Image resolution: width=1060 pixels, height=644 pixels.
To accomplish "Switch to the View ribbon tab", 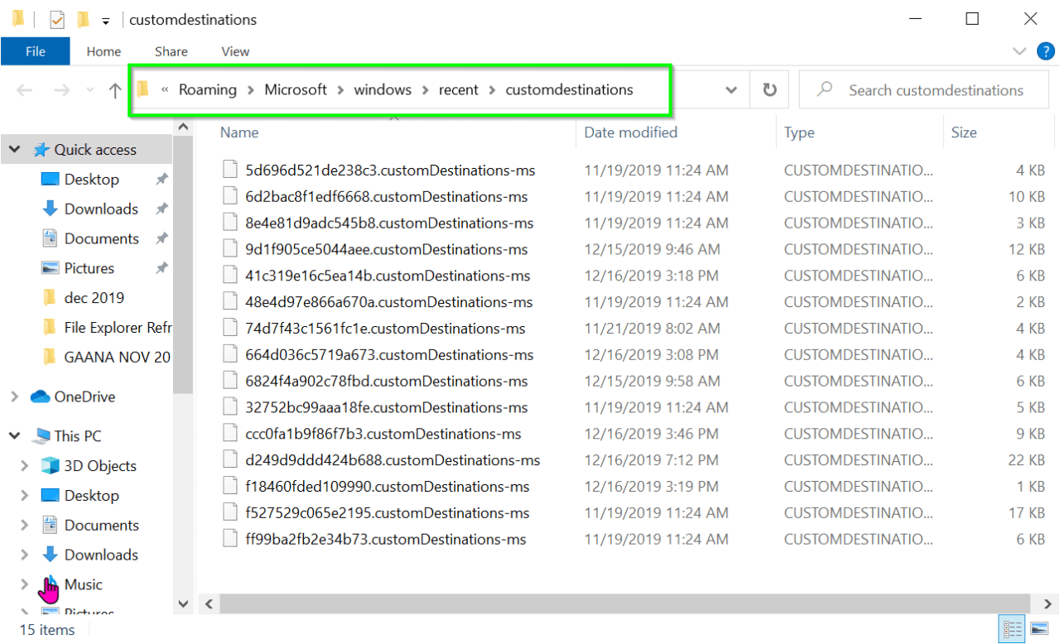I will pos(234,51).
